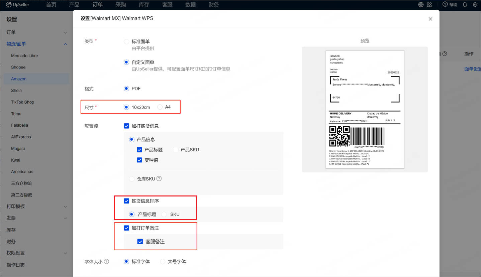This screenshot has width=481, height=277.
Task: Open notifications via the bell icon
Action: tap(465, 5)
